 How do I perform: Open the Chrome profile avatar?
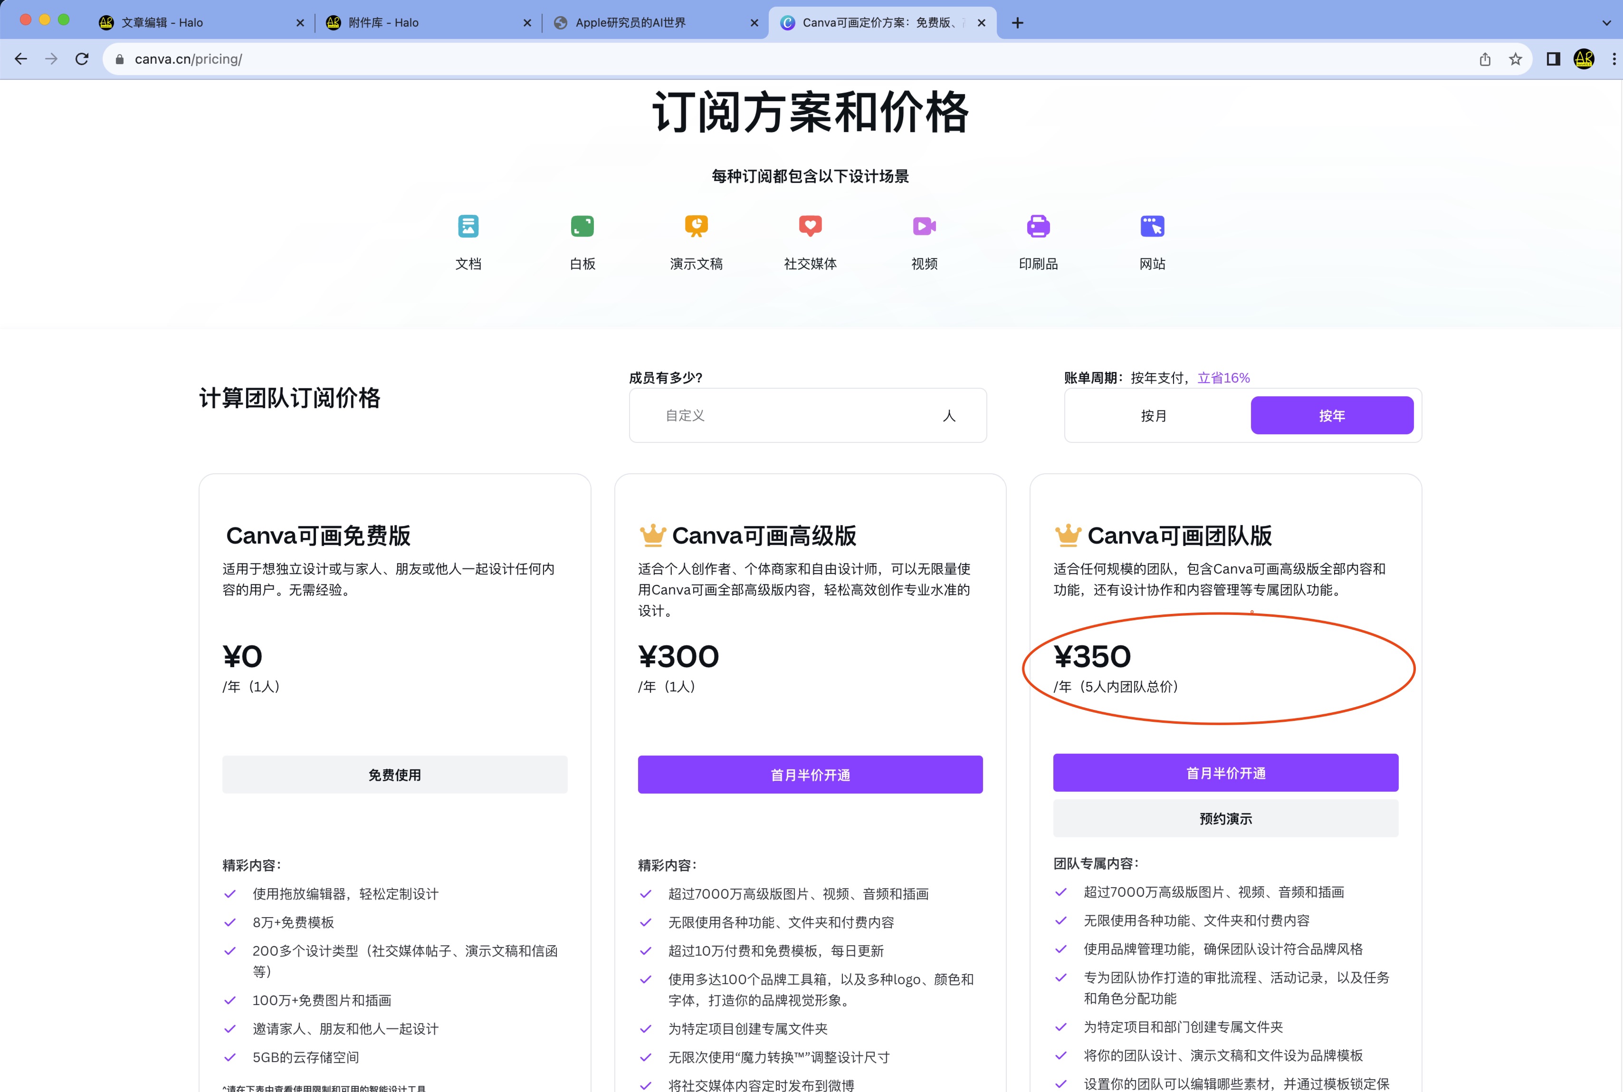click(x=1584, y=59)
